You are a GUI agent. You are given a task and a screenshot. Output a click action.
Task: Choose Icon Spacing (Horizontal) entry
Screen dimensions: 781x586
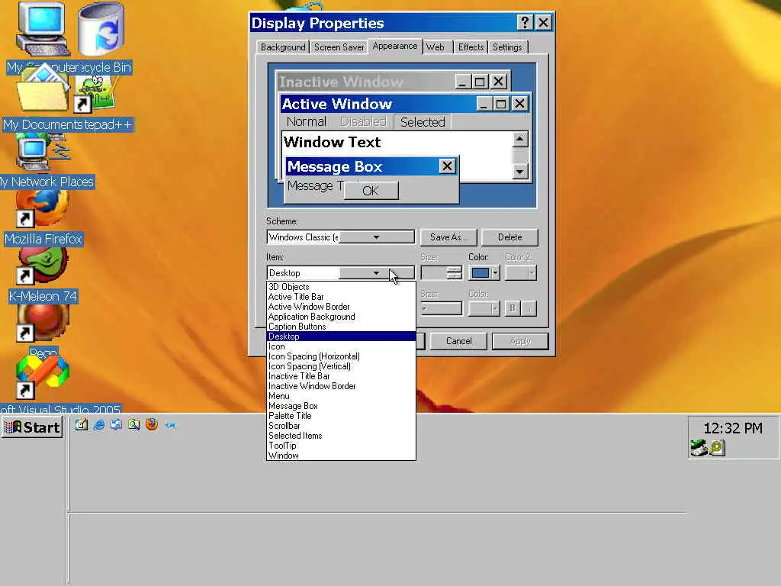point(341,356)
